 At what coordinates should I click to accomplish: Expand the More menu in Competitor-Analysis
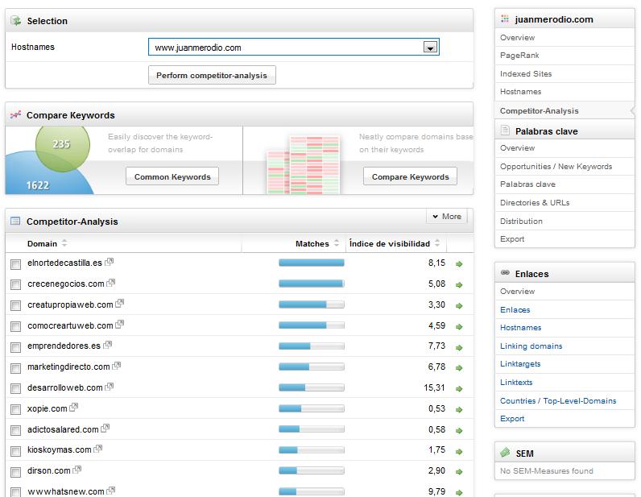(447, 217)
